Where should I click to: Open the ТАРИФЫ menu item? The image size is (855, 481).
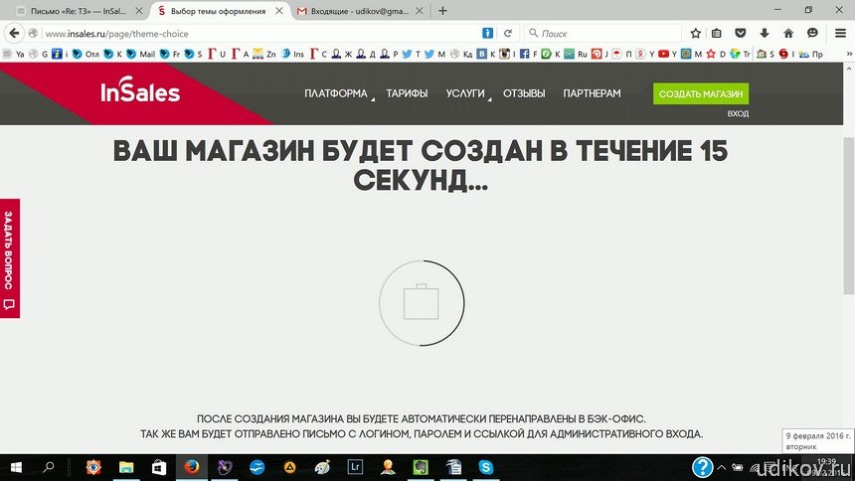pos(408,93)
